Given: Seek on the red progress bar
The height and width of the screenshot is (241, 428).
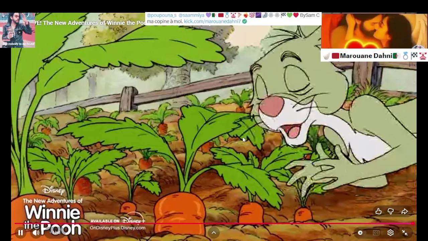Looking at the screenshot, I should 214,224.
